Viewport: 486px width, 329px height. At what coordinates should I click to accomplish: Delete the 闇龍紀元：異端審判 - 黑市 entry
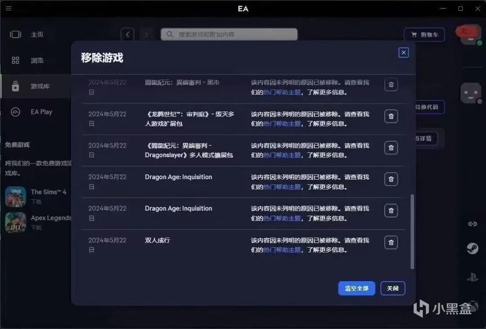click(391, 84)
